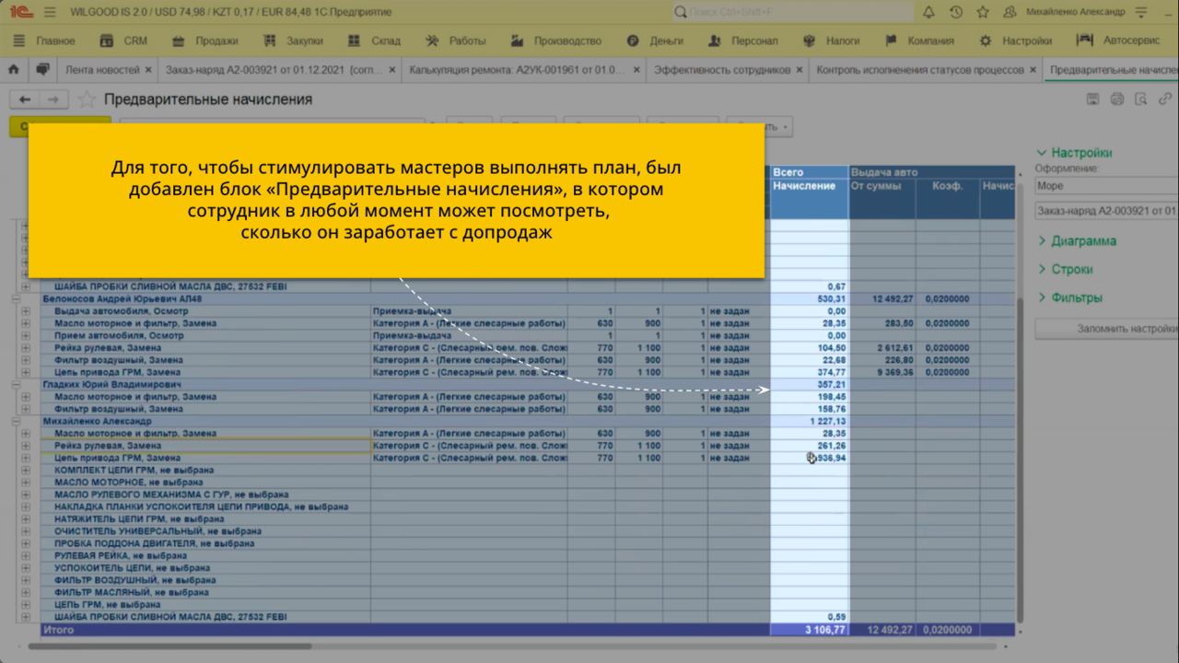Click the save report icon
The height and width of the screenshot is (663, 1179).
[x=1093, y=99]
